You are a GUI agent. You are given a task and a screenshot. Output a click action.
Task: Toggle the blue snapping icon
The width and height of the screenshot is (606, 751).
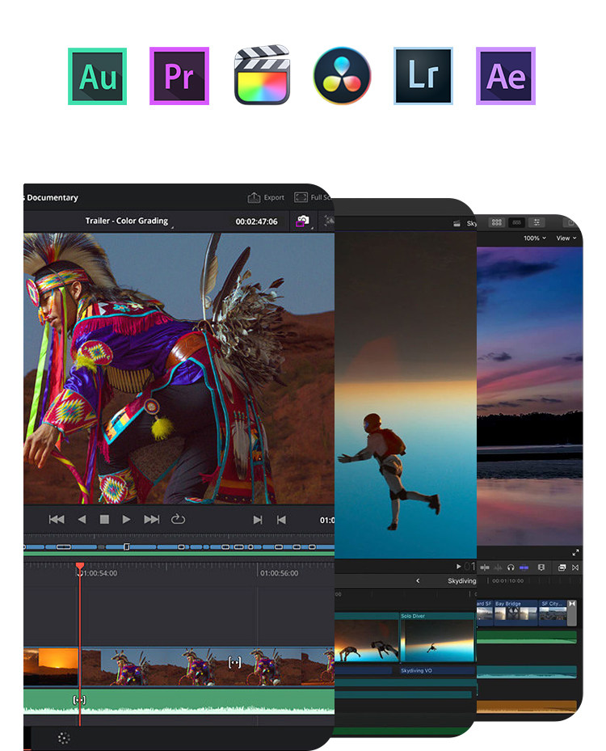click(x=524, y=567)
